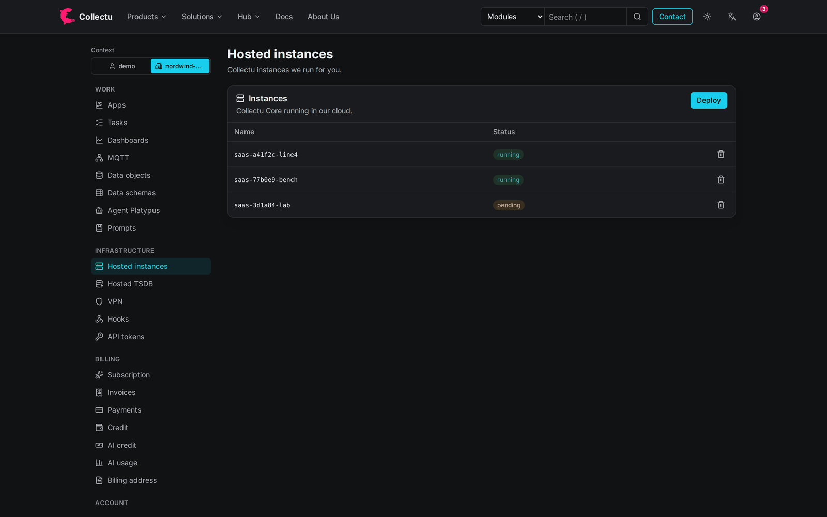The width and height of the screenshot is (827, 517).
Task: Click running badge for saas-77b0e9-bench
Action: click(x=508, y=180)
